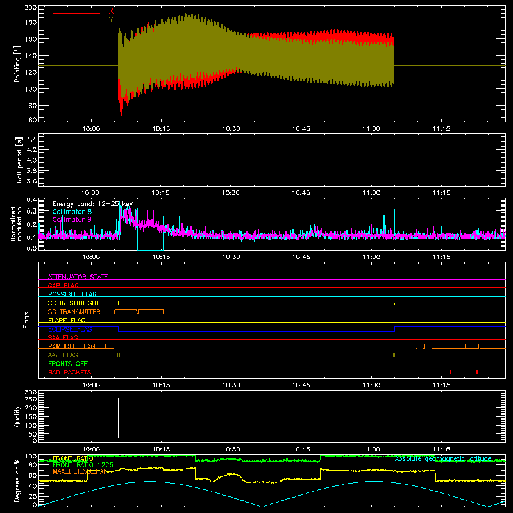Screen dimensions: 513x513
Task: Click the olive-colored flag label in Flags panel
Action: click(x=63, y=355)
